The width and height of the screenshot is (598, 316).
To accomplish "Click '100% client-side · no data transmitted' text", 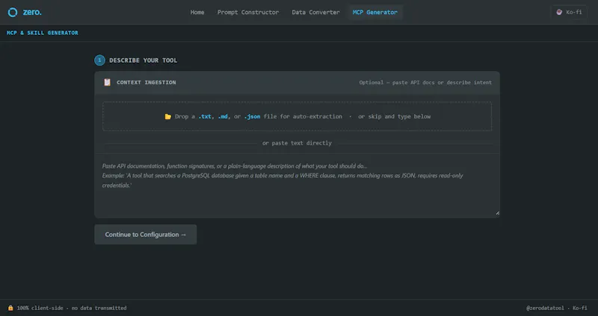I will (x=72, y=308).
